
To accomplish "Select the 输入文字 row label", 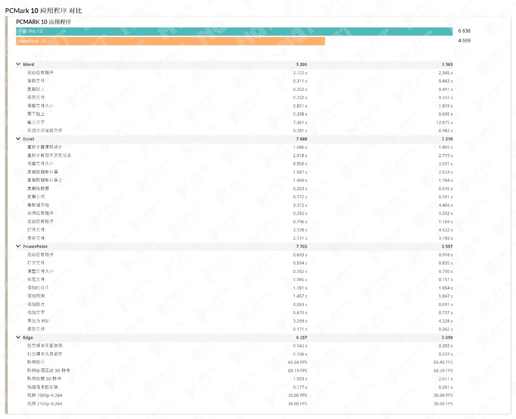I will pos(36,122).
